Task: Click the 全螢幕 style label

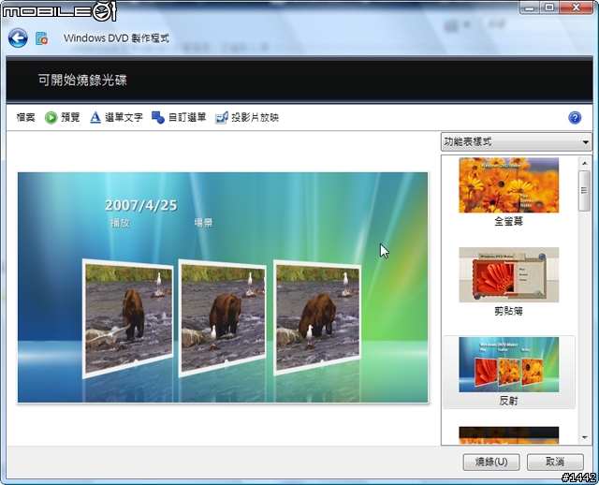Action: click(x=508, y=221)
